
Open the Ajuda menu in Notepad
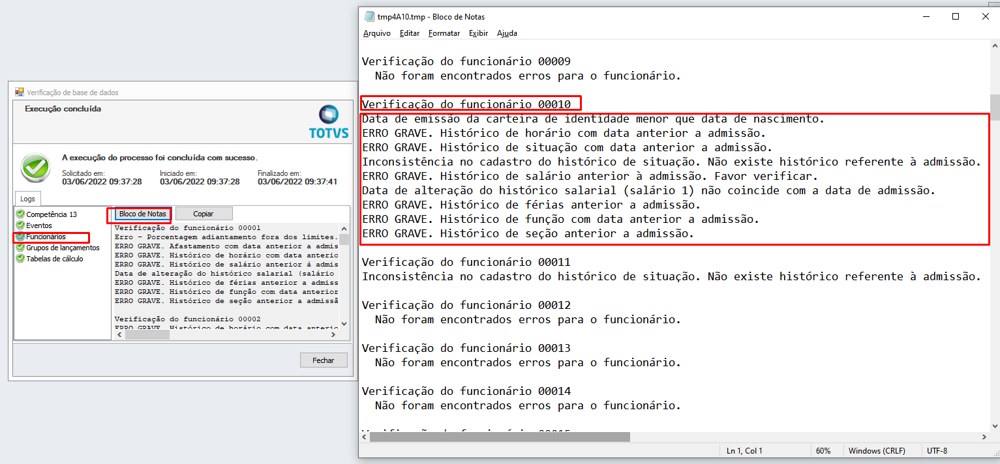[507, 33]
